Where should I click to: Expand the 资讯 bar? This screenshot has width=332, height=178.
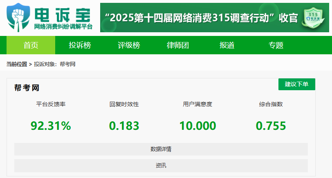161,165
